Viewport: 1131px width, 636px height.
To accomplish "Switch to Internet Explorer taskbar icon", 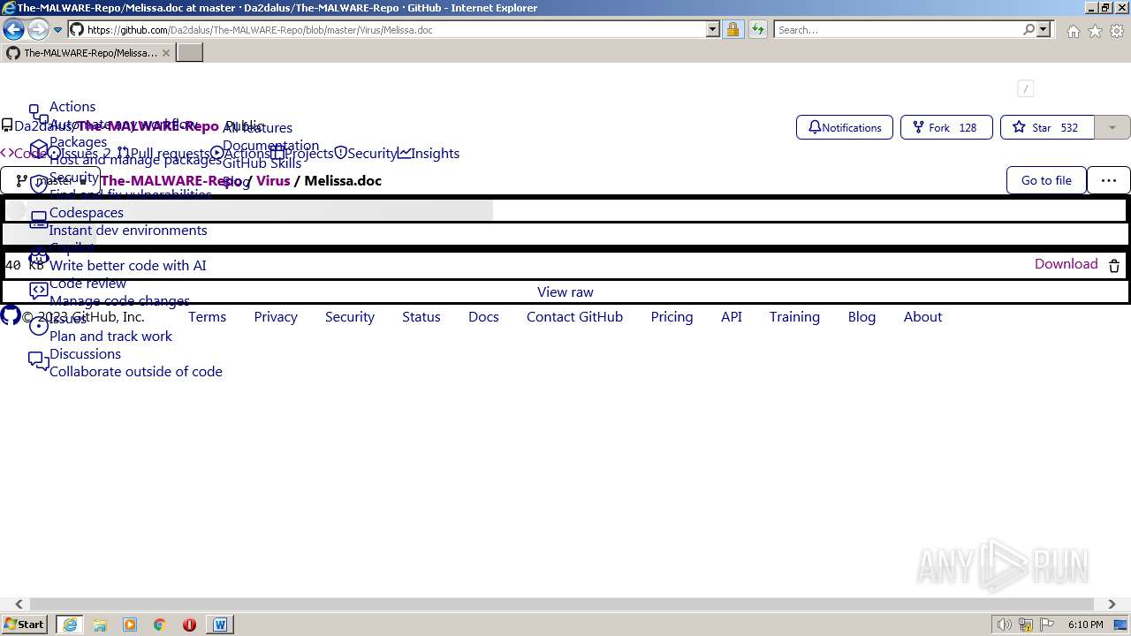I will point(70,625).
